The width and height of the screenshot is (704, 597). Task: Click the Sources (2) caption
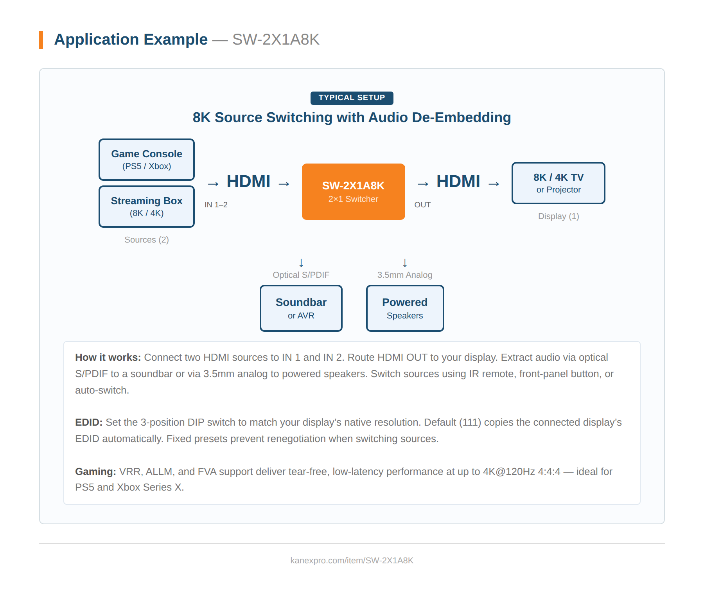147,239
